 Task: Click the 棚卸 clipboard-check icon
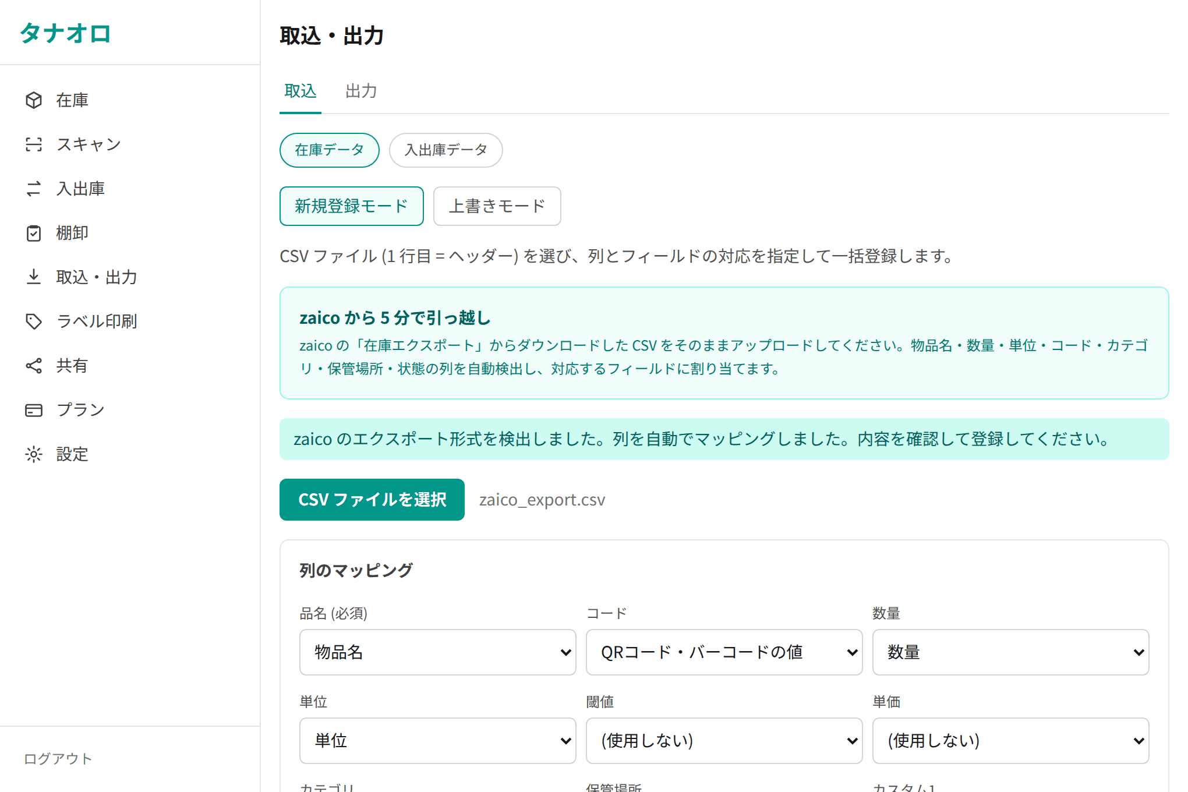[34, 233]
